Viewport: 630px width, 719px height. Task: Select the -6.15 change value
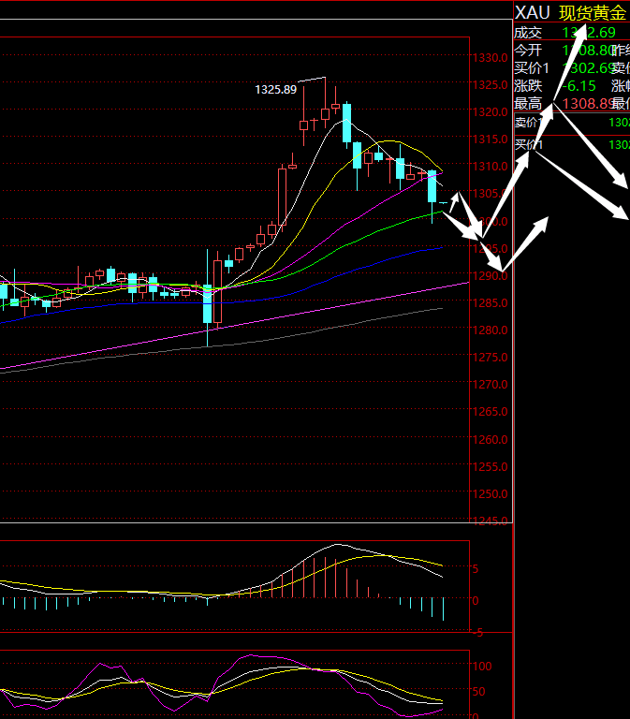coord(579,86)
